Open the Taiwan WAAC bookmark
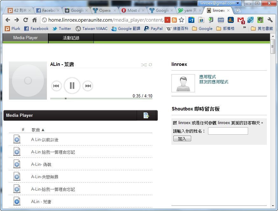Viewport: 278px width, 211px height. [92, 28]
